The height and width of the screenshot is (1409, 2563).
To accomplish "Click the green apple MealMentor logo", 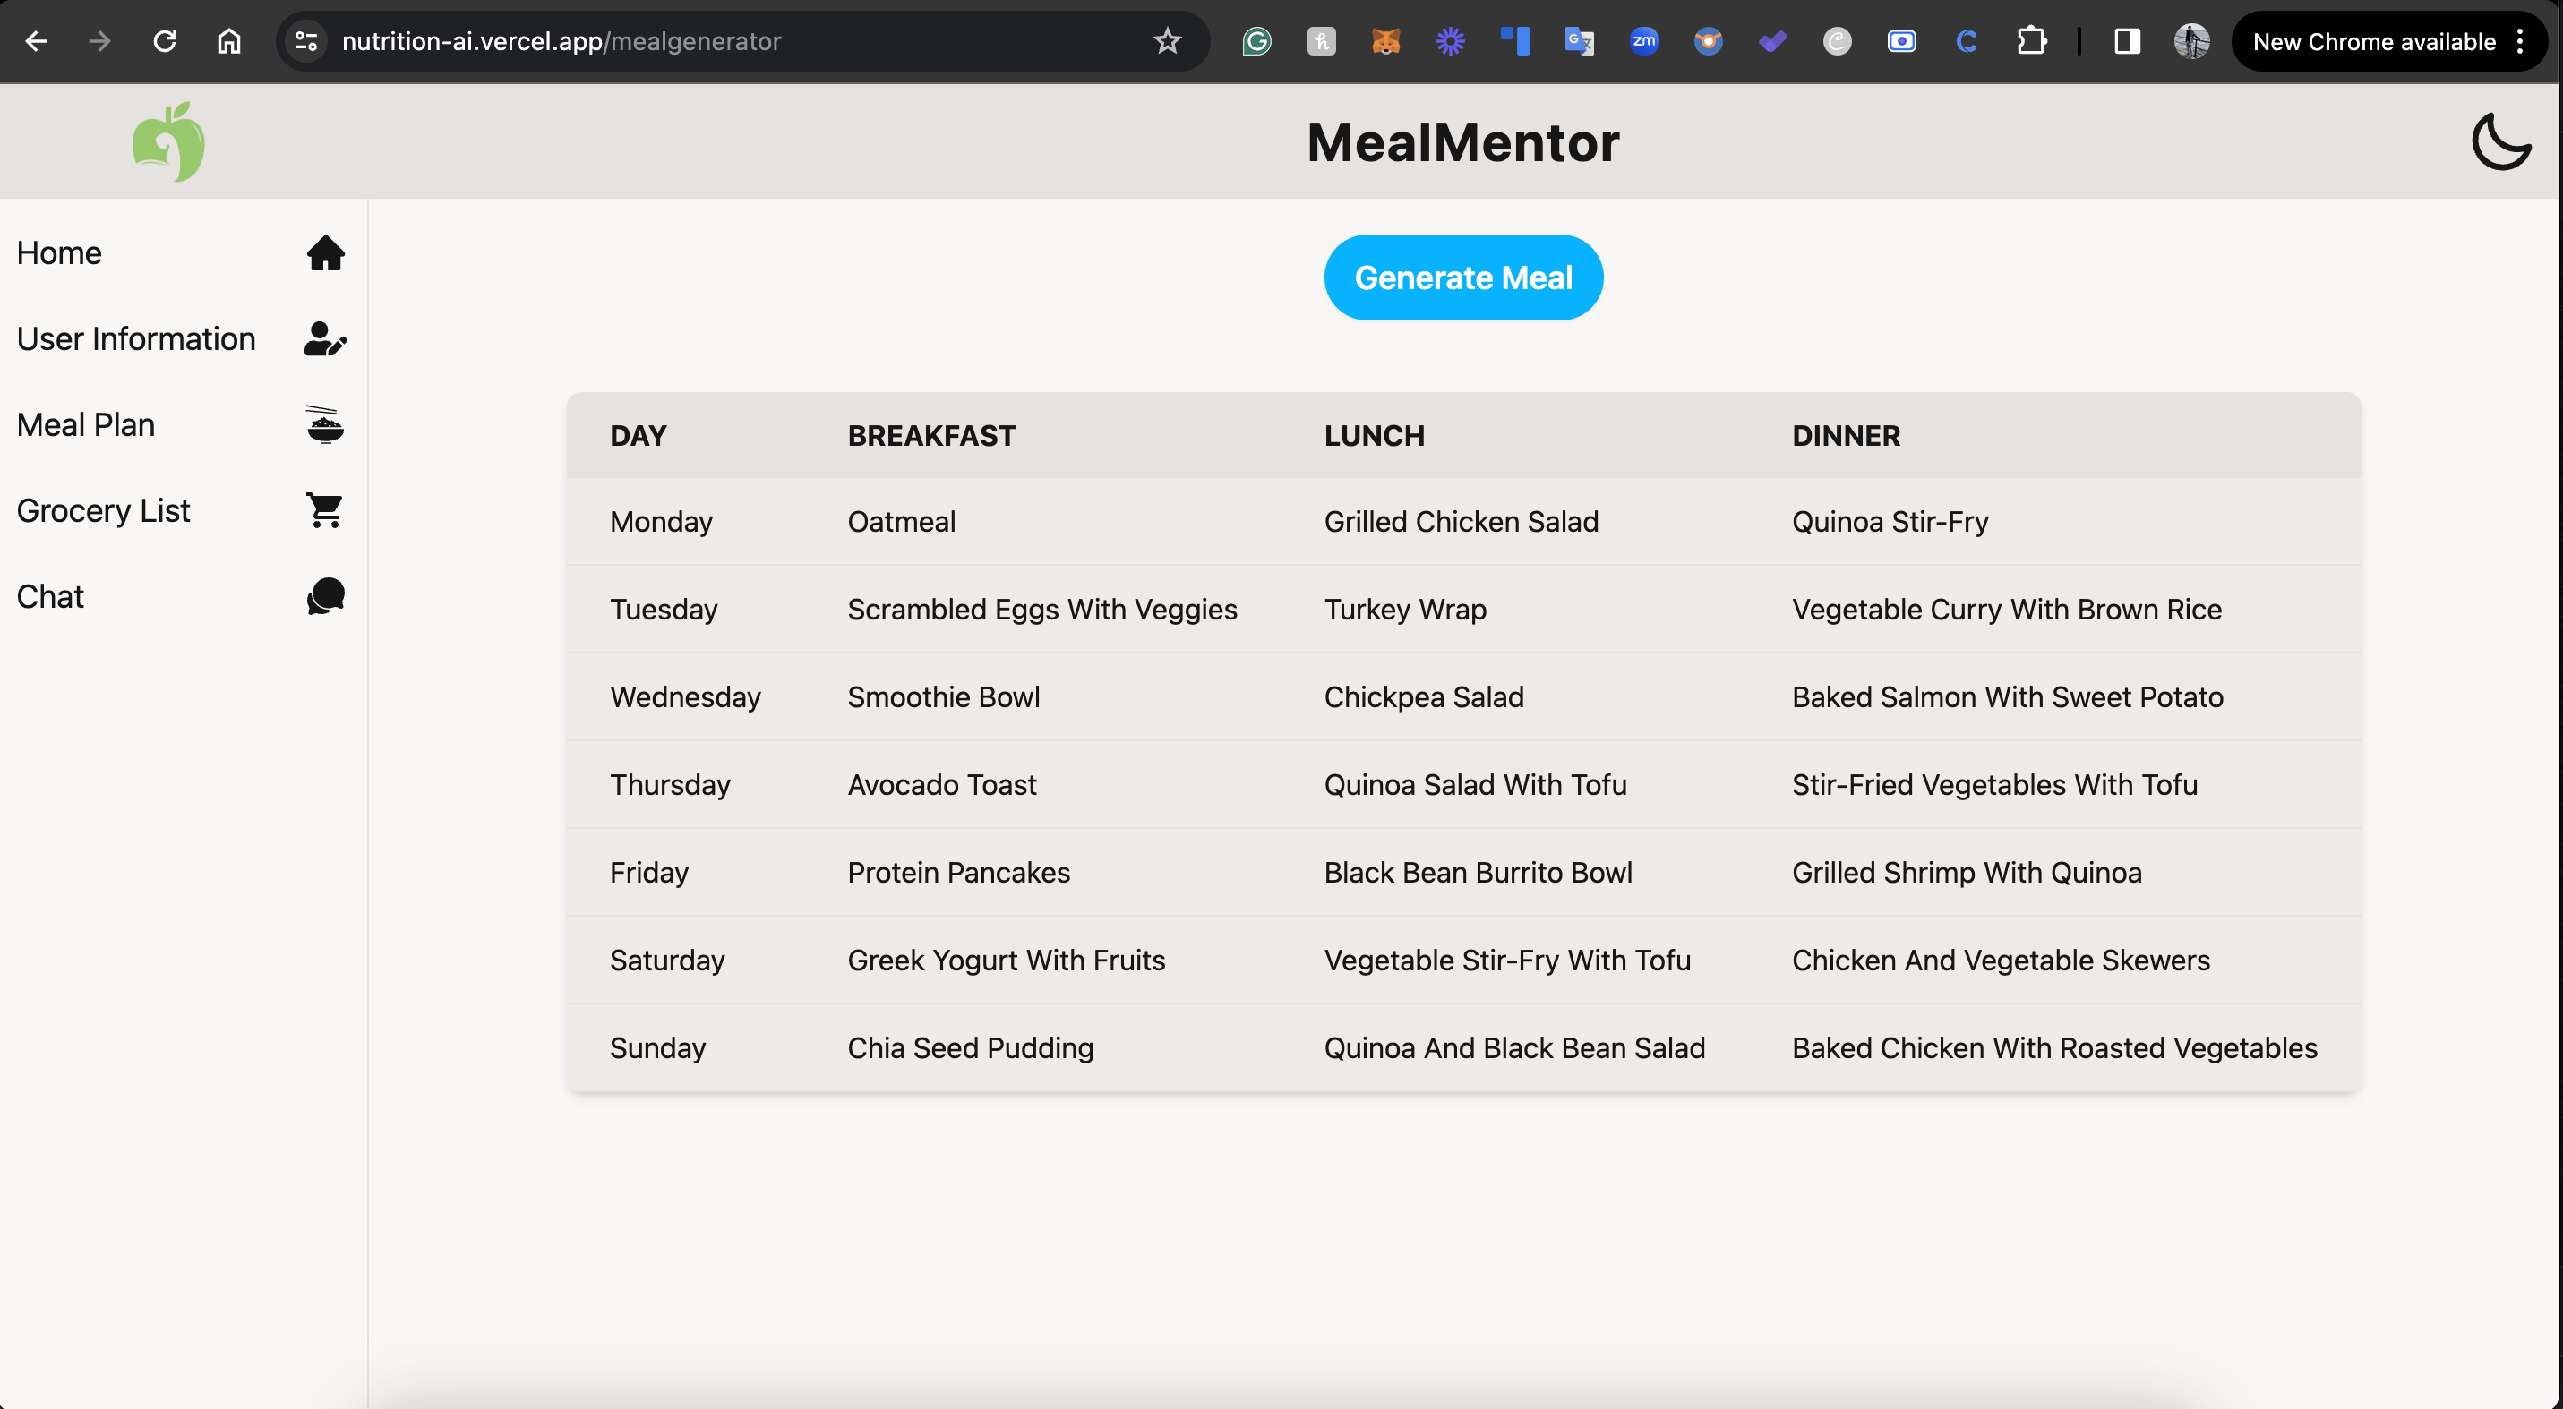I will (168, 141).
